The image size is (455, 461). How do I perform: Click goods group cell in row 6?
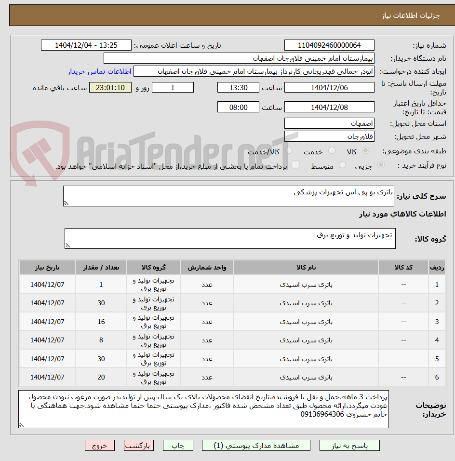tap(153, 377)
